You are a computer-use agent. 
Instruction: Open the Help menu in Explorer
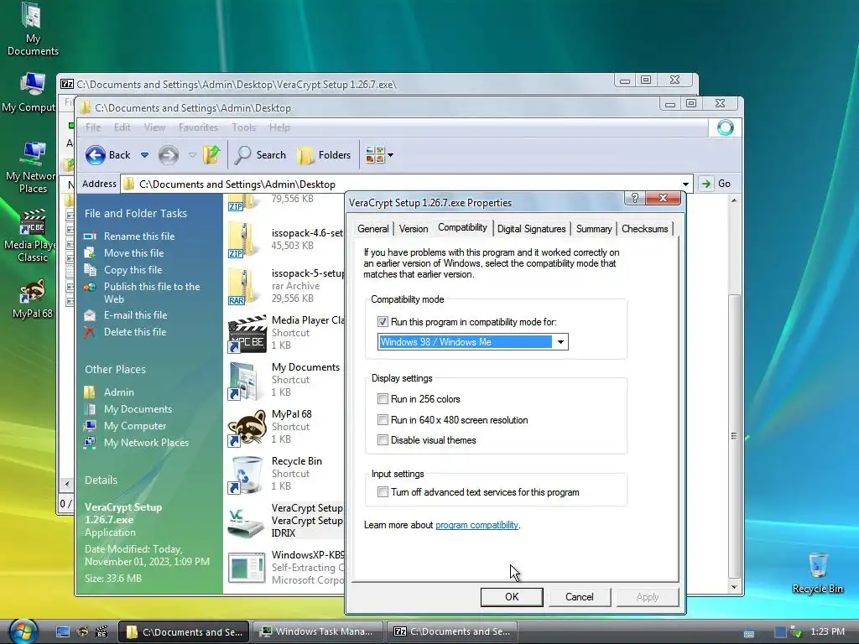point(279,127)
